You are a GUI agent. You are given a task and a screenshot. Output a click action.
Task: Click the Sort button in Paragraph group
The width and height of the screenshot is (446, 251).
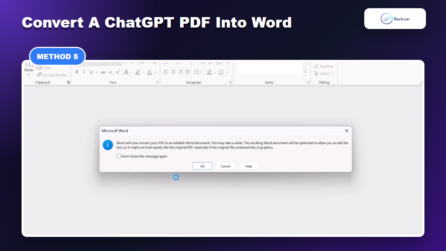(219, 63)
